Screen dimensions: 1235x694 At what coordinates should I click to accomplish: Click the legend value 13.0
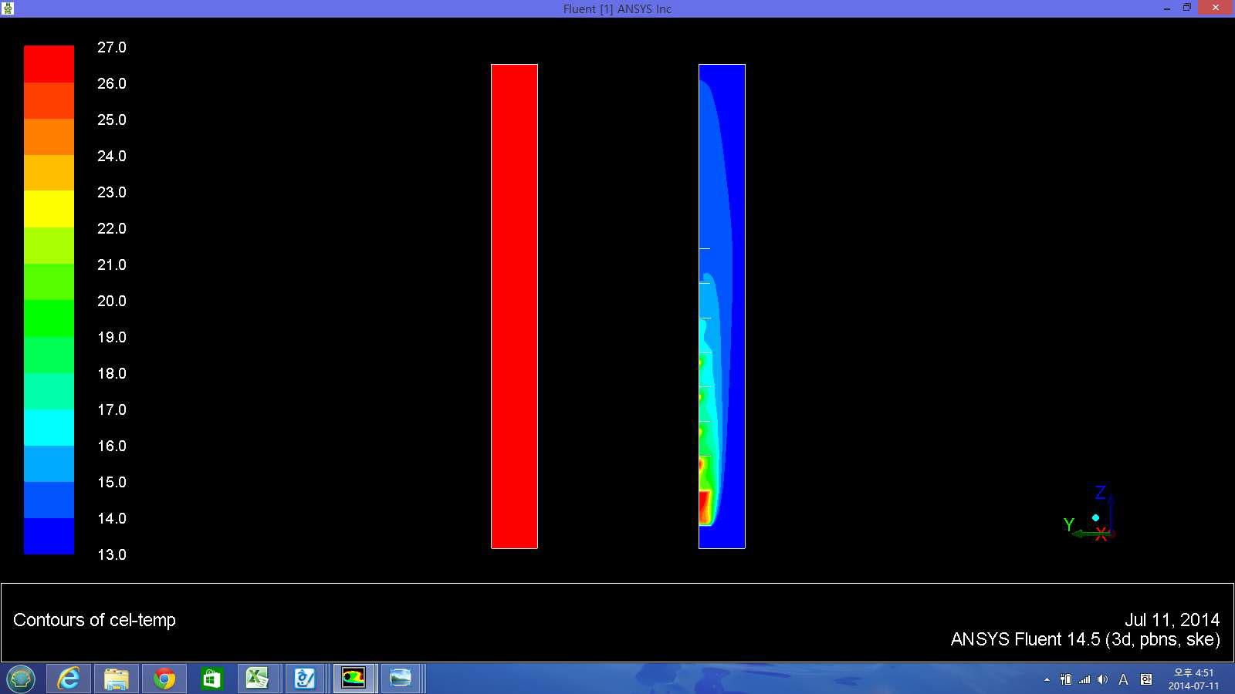tap(111, 554)
